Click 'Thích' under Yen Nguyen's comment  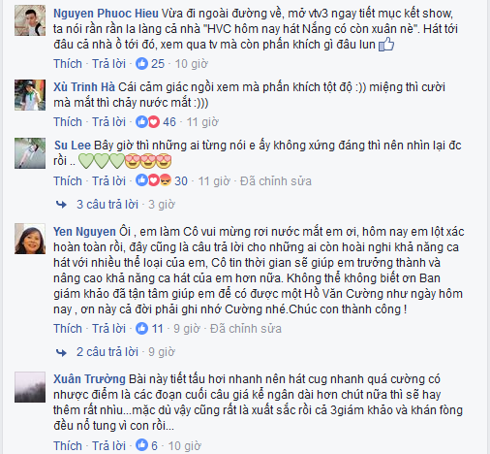(x=68, y=329)
